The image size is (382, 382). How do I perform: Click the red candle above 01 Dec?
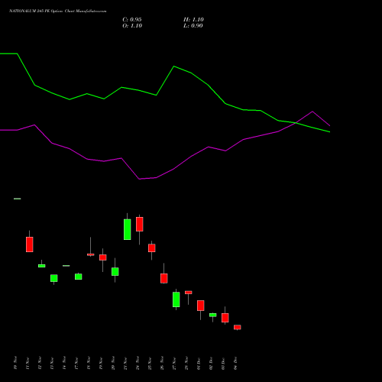coord(201,306)
